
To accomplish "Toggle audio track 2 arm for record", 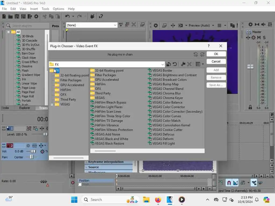I will pyautogui.click(x=28, y=146).
